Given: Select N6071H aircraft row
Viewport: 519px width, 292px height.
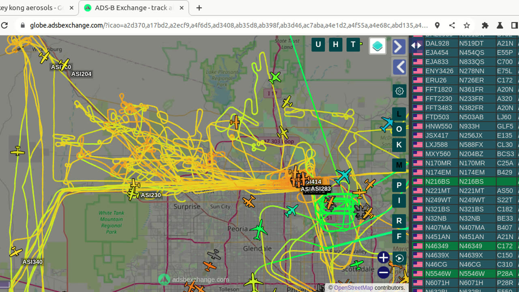Looking at the screenshot, I should click(x=465, y=283).
